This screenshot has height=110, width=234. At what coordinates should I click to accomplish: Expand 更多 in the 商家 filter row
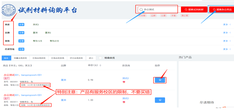(227, 25)
